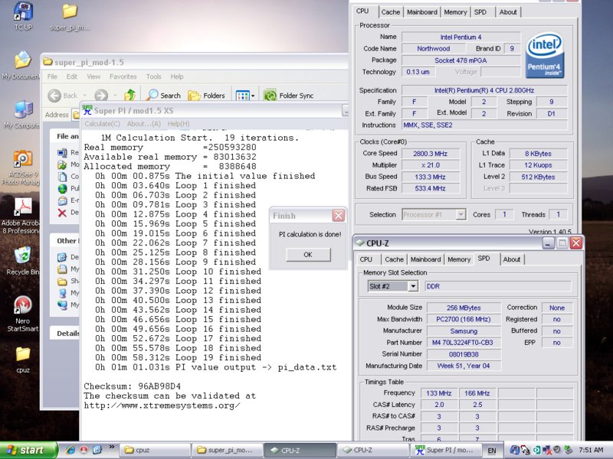Open the My Computer desktop icon

click(x=22, y=114)
